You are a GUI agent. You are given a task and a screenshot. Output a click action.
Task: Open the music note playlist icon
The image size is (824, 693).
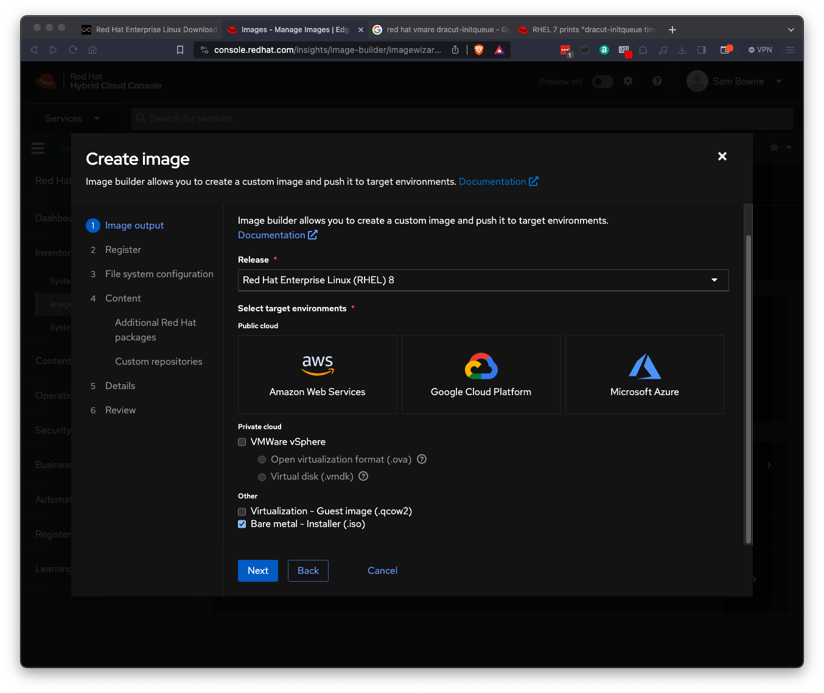pyautogui.click(x=663, y=50)
